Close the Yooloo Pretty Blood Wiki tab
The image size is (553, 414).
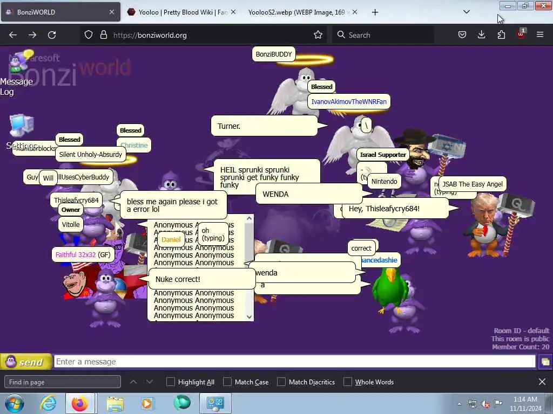click(233, 12)
